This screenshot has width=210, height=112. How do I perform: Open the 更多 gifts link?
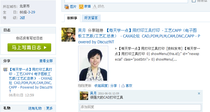[50, 108]
